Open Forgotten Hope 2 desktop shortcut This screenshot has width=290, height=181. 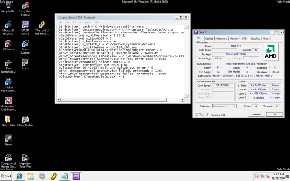[x=25, y=9]
